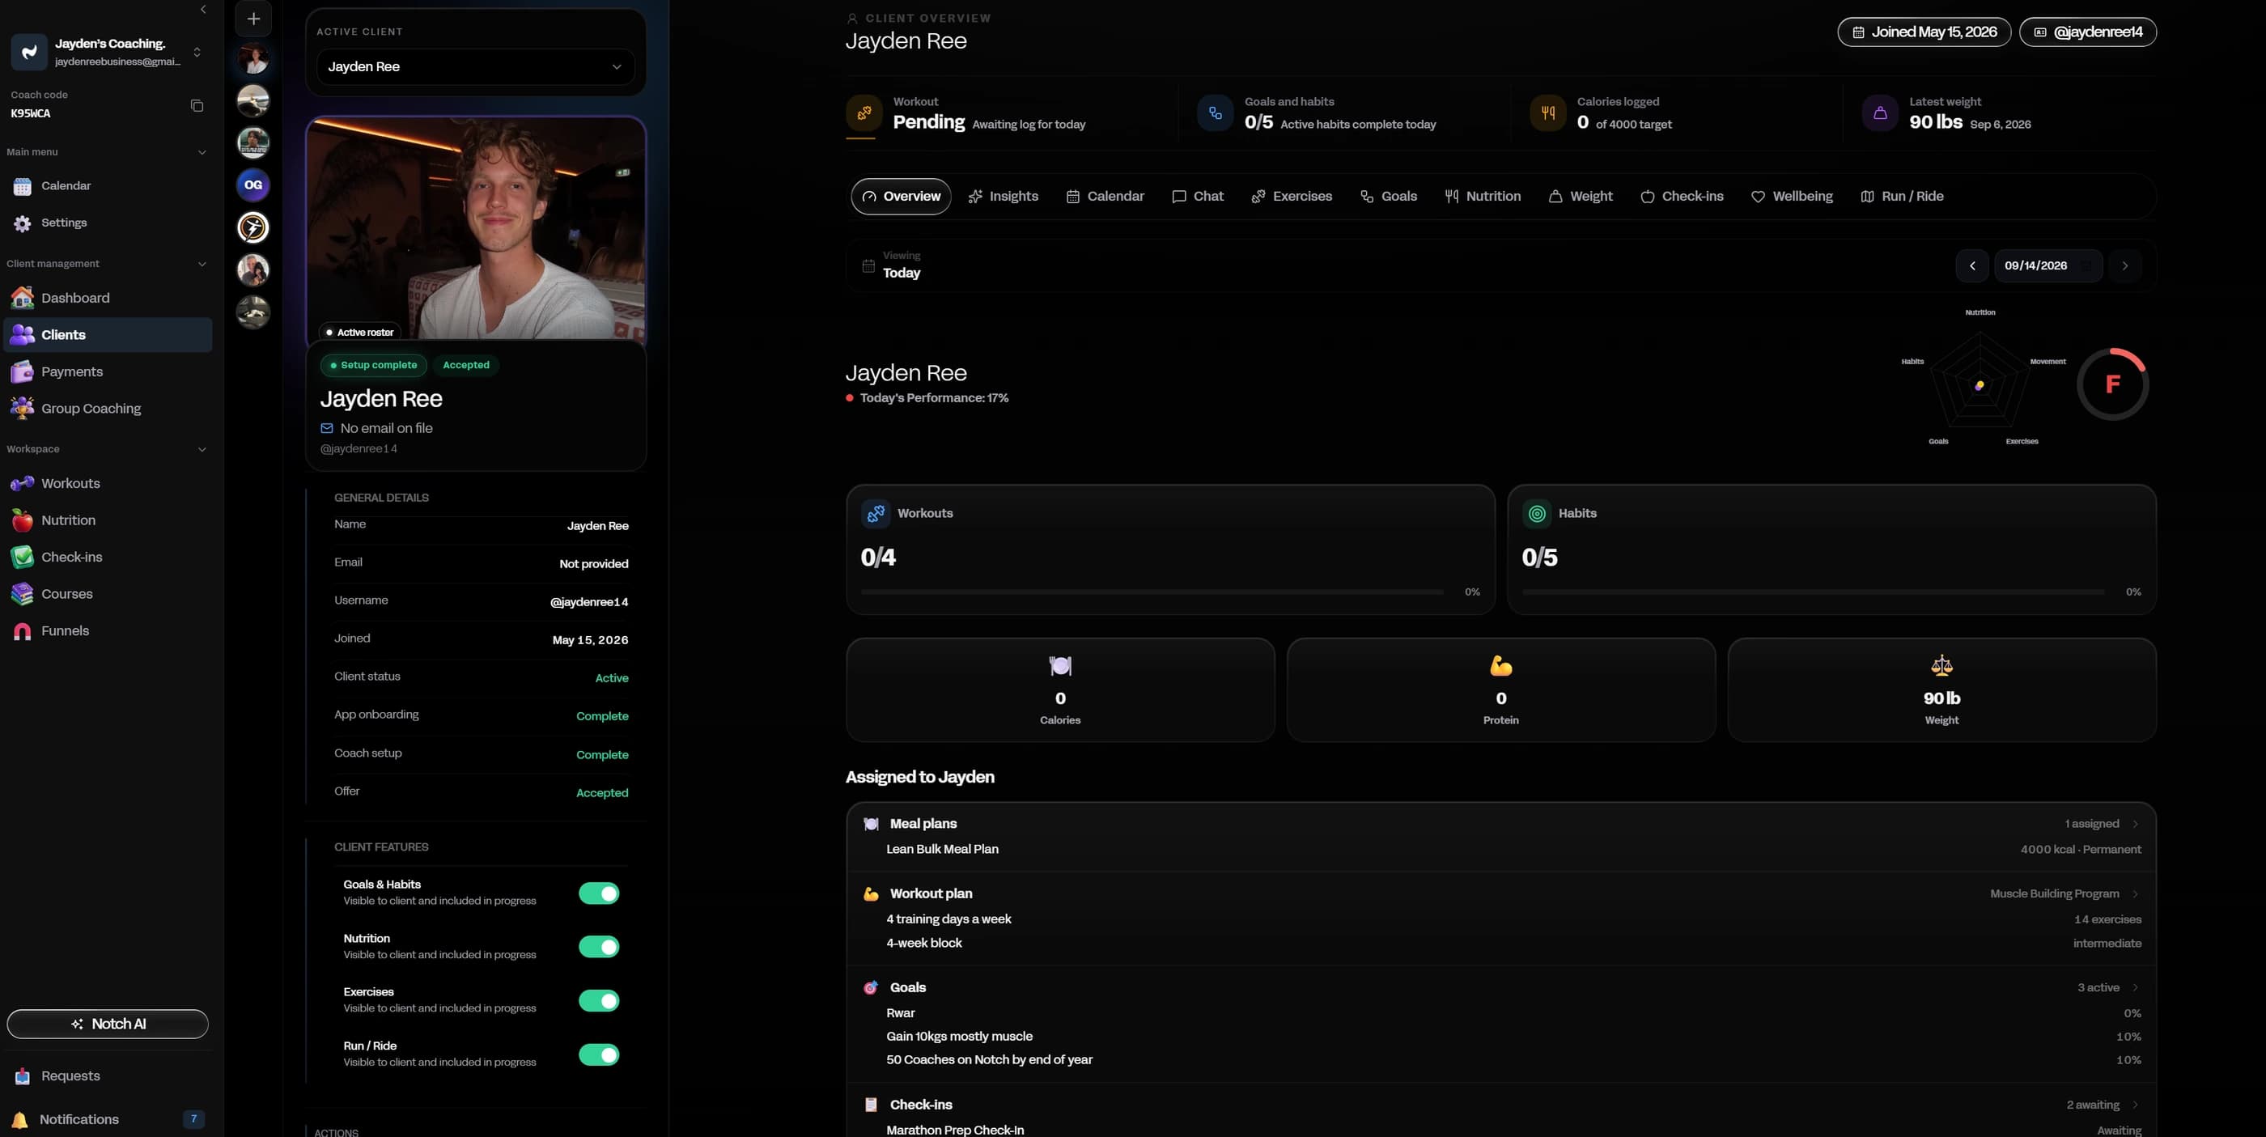The height and width of the screenshot is (1137, 2266).
Task: Toggle the Goals & Habits feature
Action: [599, 893]
